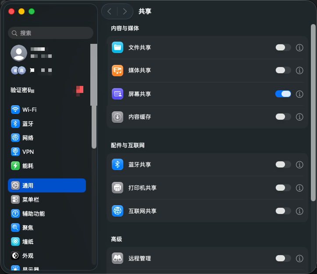Open the user account profile entry
This screenshot has height=274, width=317.
tap(31, 53)
